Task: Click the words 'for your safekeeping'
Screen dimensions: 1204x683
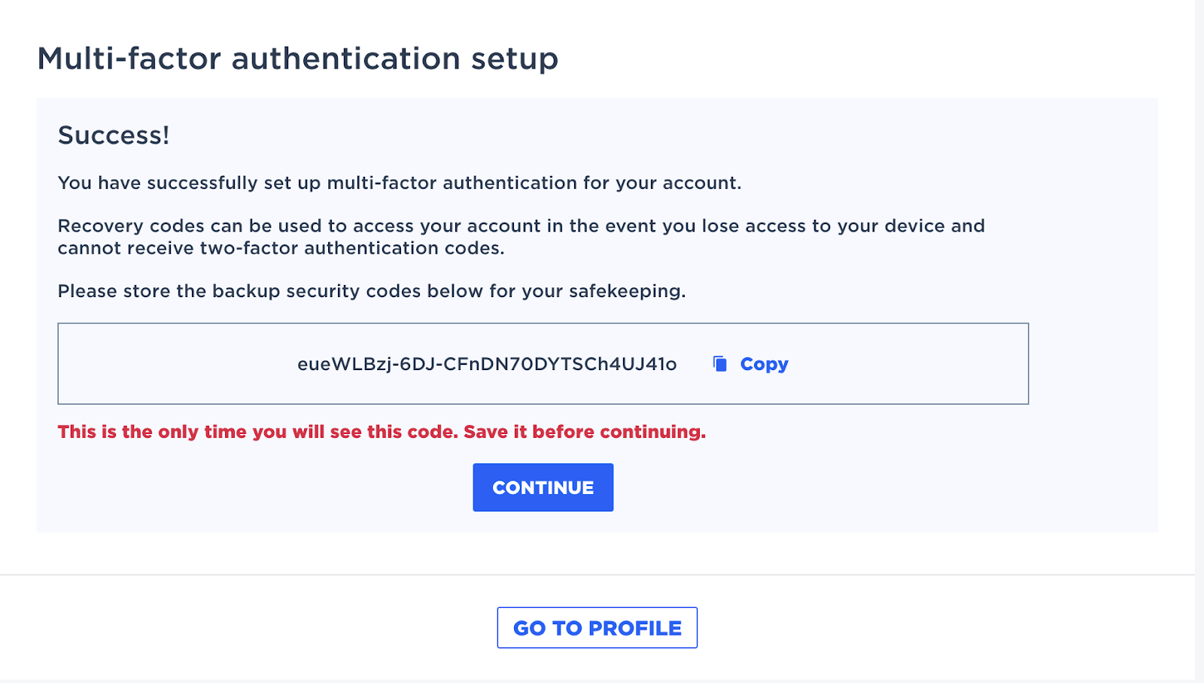Action: pyautogui.click(x=588, y=291)
